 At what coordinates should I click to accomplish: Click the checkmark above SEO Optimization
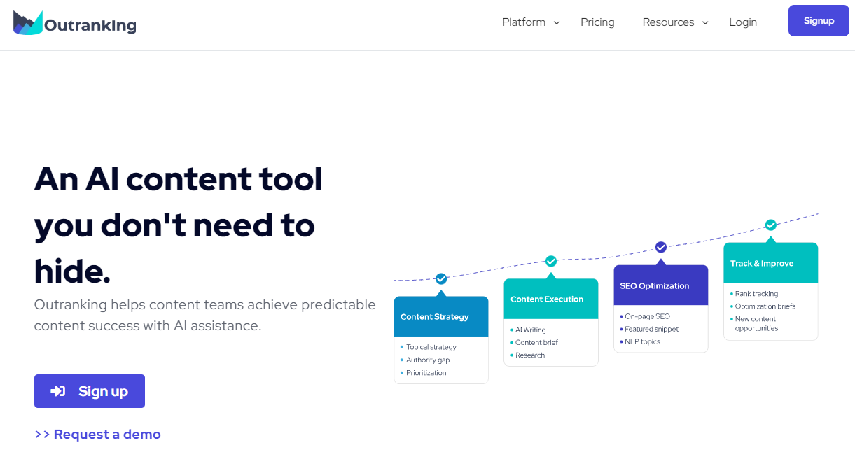661,247
